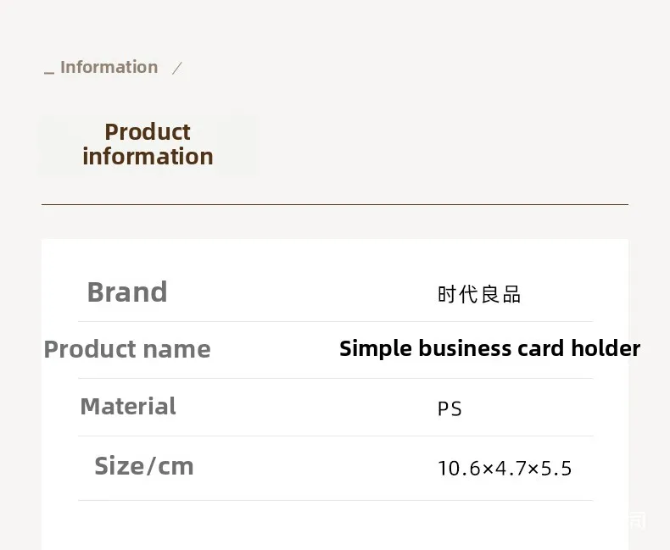Screen dimensions: 670x550
Task: Select the small Information header text
Action: (x=109, y=67)
